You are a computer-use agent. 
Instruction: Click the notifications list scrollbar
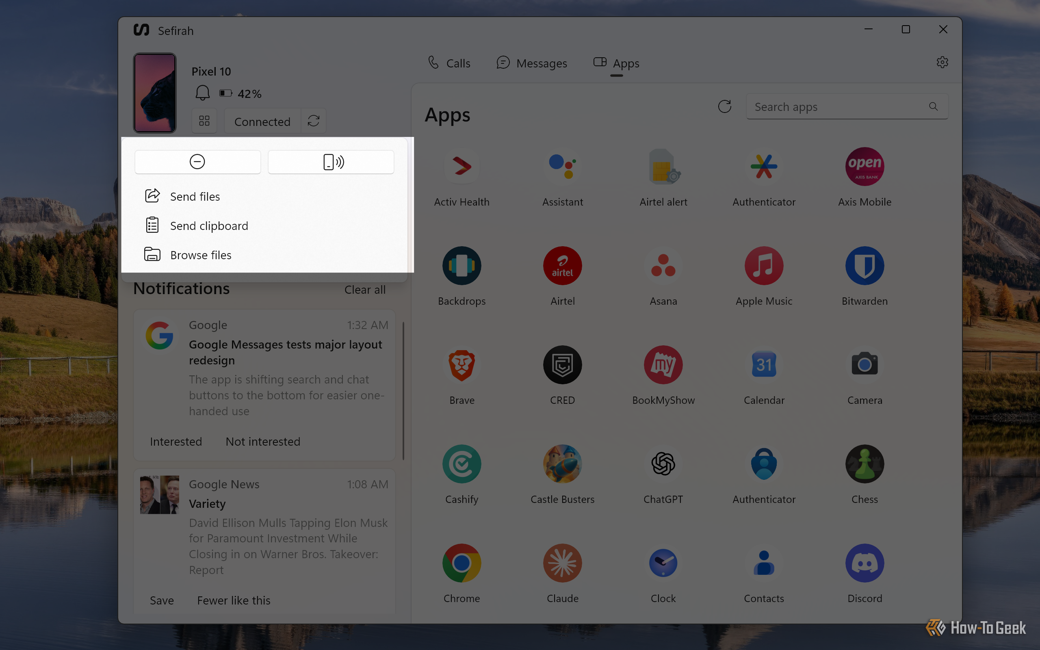point(403,390)
